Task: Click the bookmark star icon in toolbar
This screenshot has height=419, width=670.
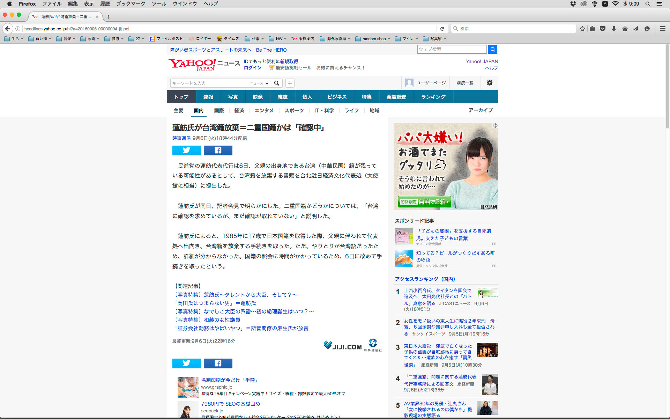Action: click(x=582, y=29)
